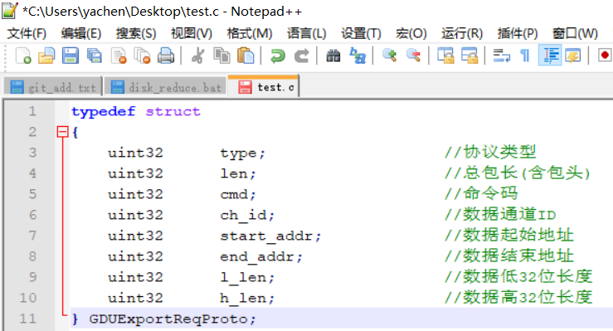This screenshot has width=613, height=331.
Task: Undo last edit with green arrow icon
Action: point(278,56)
